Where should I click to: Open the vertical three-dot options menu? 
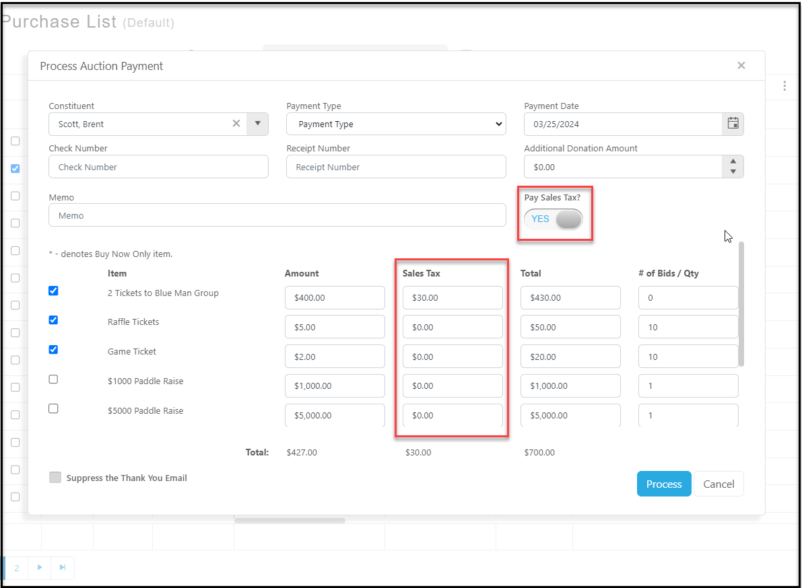coord(784,86)
